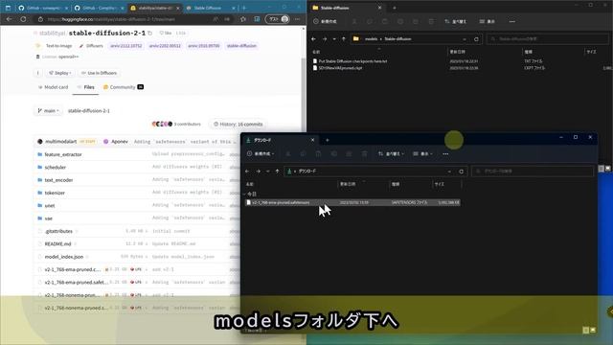Open the Deploy dropdown
Screen dimensions: 613x345
[x=59, y=73]
